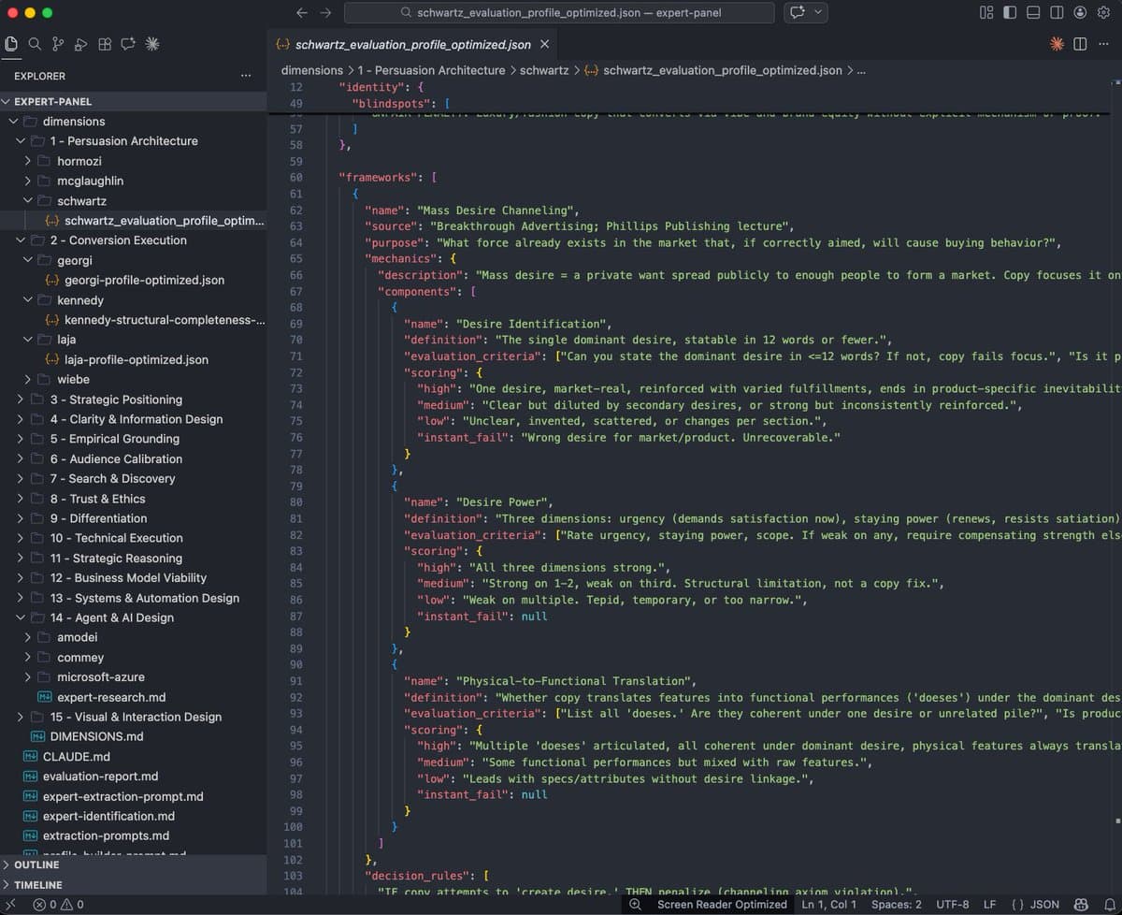1122x915 pixels.
Task: Click Spaces: 2 indentation setting
Action: tap(896, 905)
